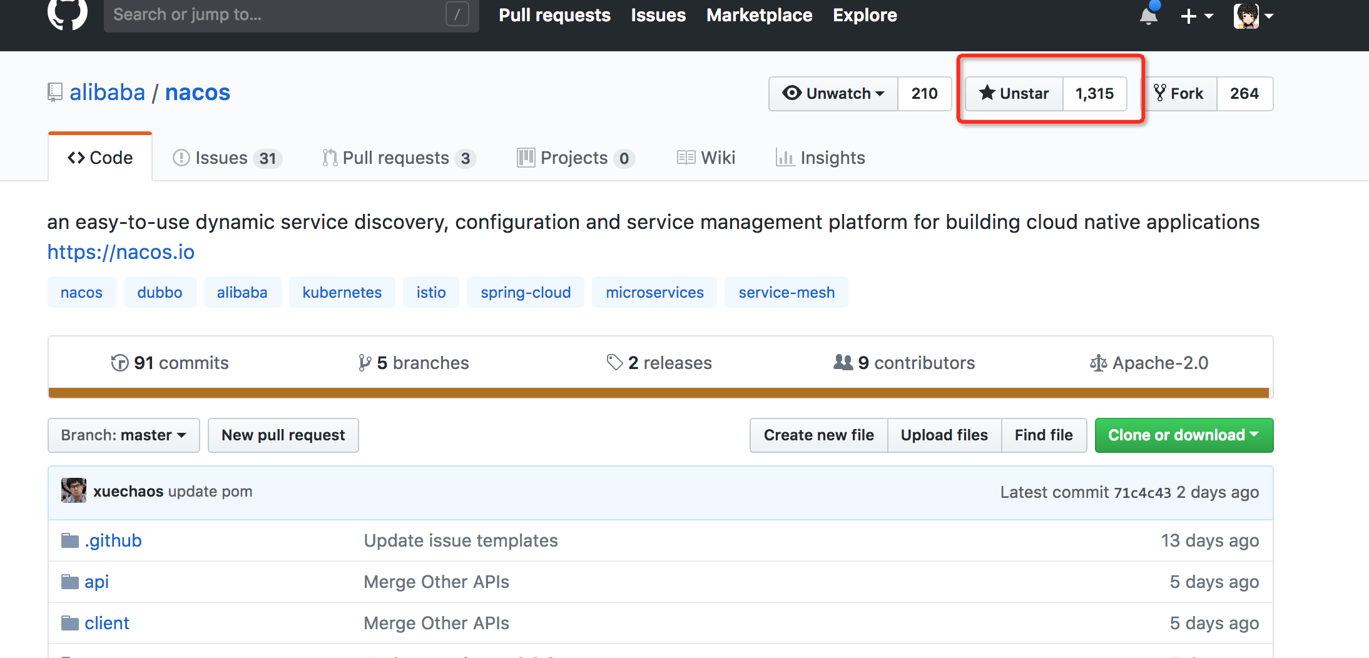1369x658 pixels.
Task: View the 5 branches list
Action: click(x=414, y=363)
